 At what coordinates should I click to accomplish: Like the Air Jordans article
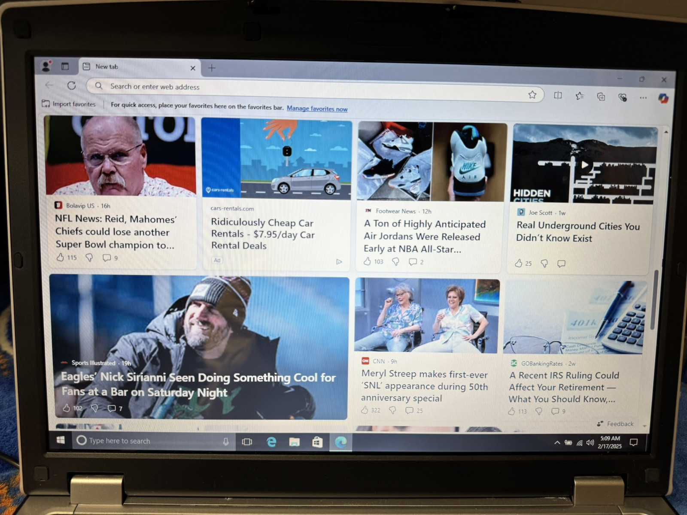coord(367,261)
